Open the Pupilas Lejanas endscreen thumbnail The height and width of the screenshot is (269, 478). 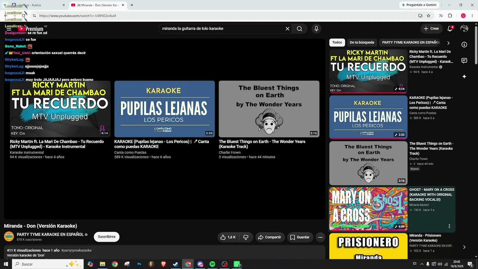click(x=165, y=109)
